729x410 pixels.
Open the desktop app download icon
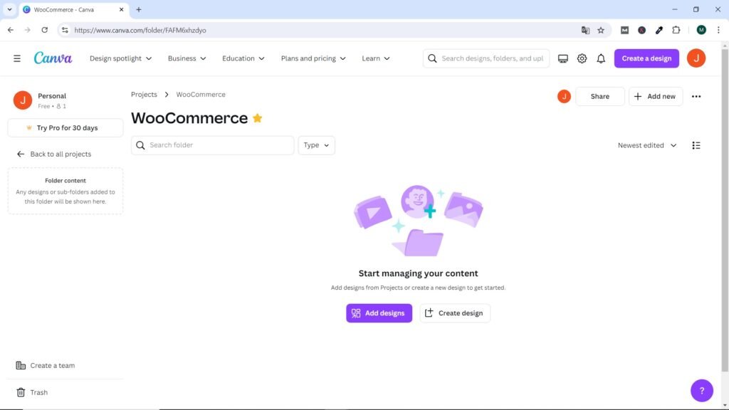click(x=563, y=58)
